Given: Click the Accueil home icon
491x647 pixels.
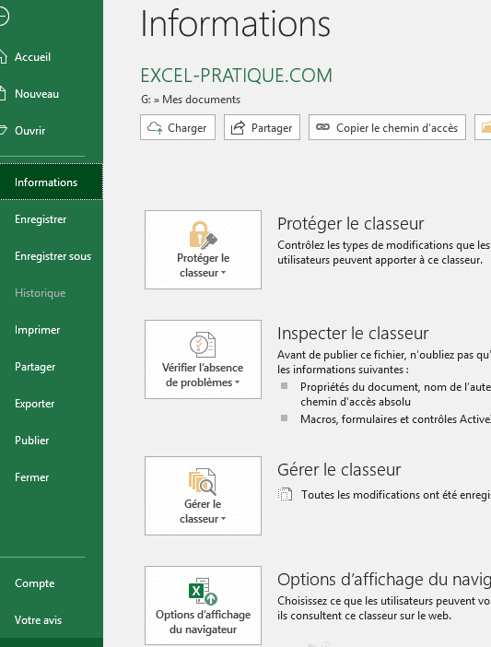Looking at the screenshot, I should tap(4, 57).
